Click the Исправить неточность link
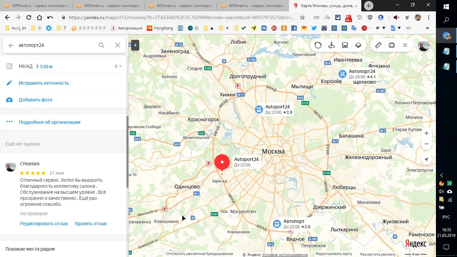The height and width of the screenshot is (257, 457). click(x=44, y=83)
